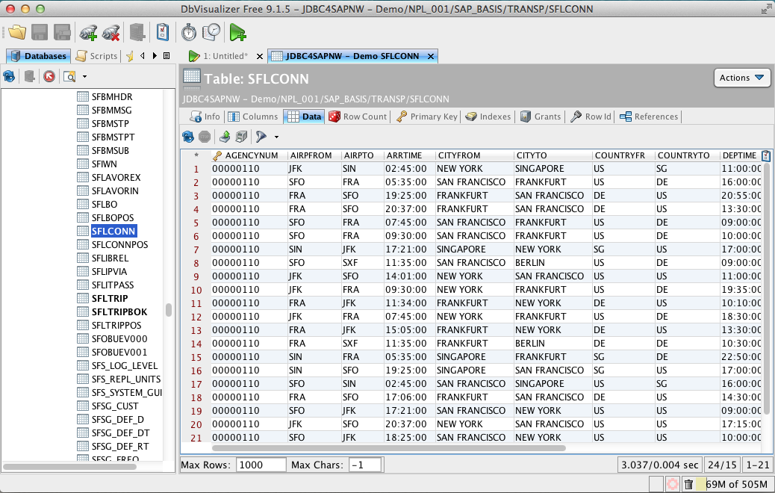Click the export grid data icon
The width and height of the screenshot is (775, 493).
point(225,137)
